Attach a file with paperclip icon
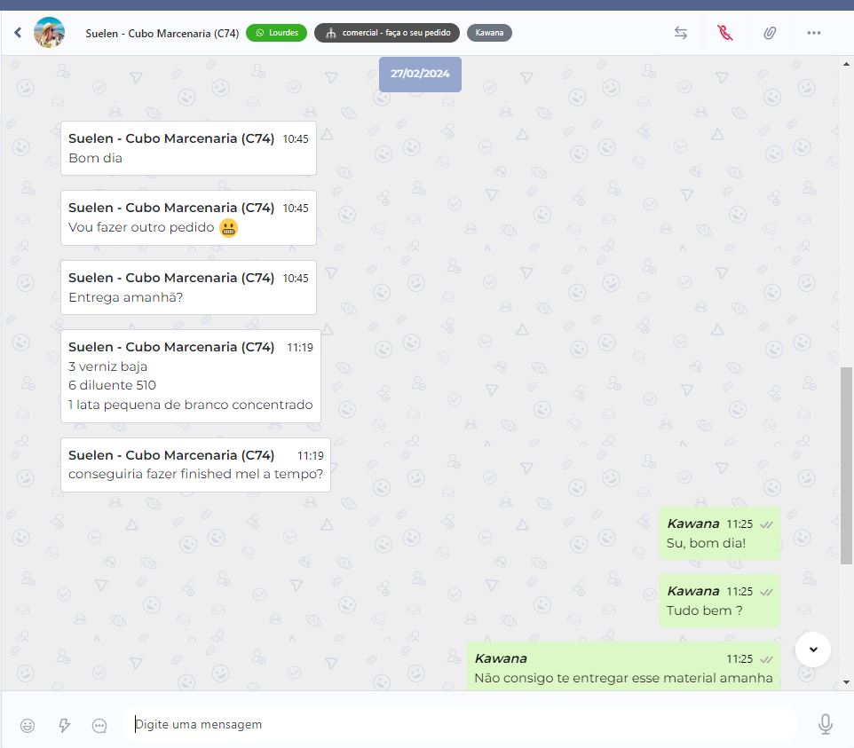The height and width of the screenshot is (748, 854). [770, 33]
